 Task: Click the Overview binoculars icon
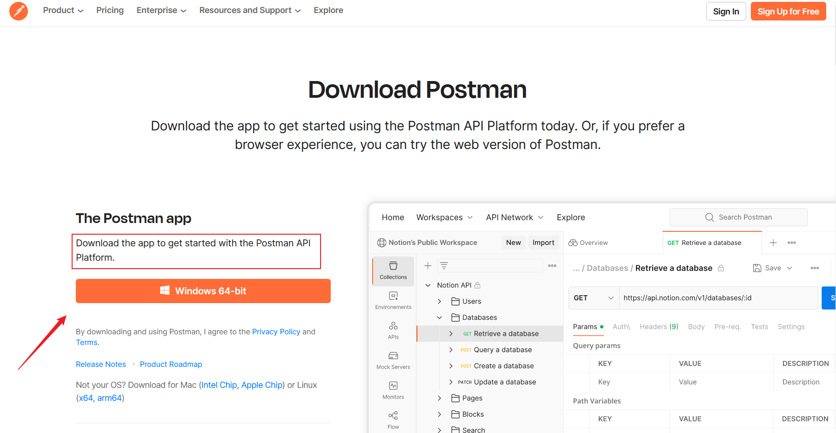pos(573,243)
